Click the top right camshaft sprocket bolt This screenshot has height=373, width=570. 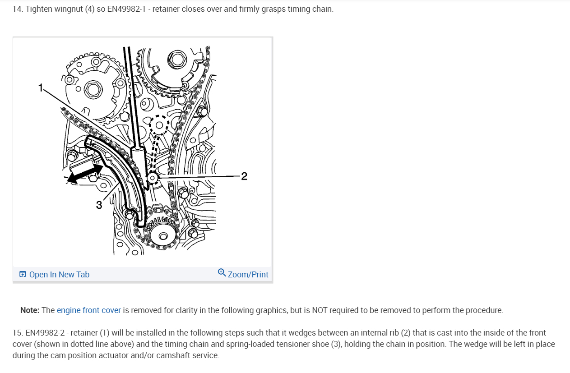point(175,59)
